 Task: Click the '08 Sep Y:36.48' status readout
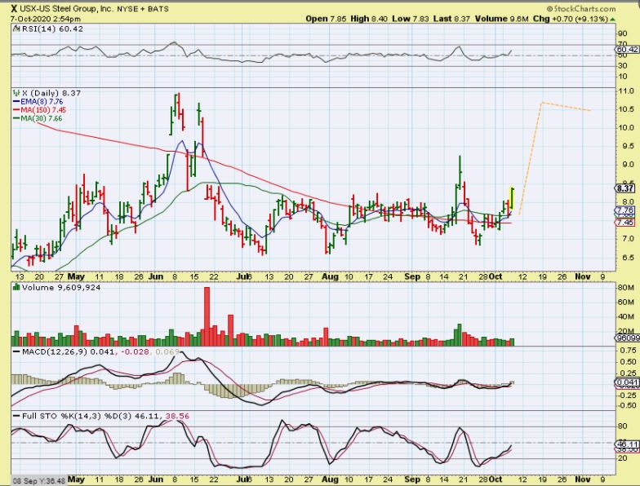coord(38,481)
